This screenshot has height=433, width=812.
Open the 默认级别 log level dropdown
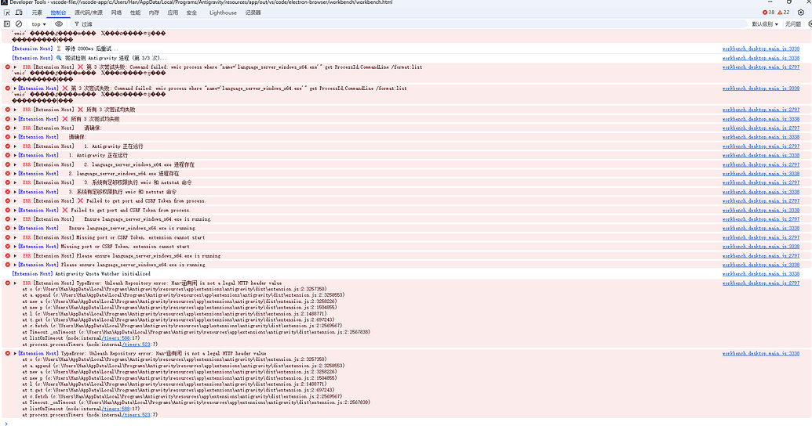(765, 24)
